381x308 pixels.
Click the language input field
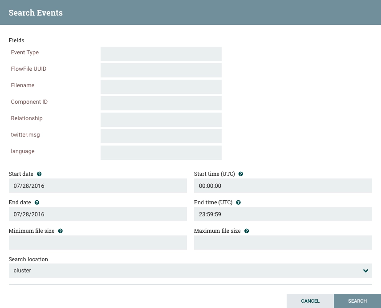click(x=161, y=153)
